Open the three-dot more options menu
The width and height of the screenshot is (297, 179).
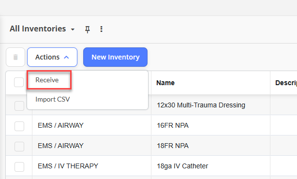[x=101, y=29]
